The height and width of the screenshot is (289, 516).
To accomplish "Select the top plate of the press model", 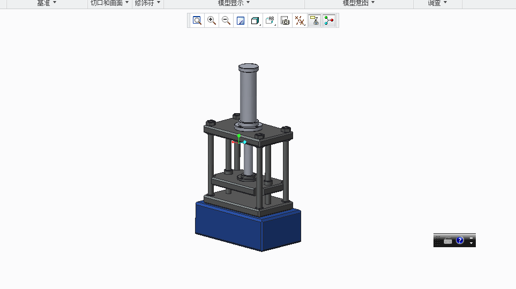I will tap(249, 132).
